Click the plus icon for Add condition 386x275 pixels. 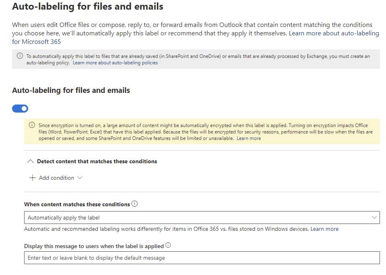(33, 178)
